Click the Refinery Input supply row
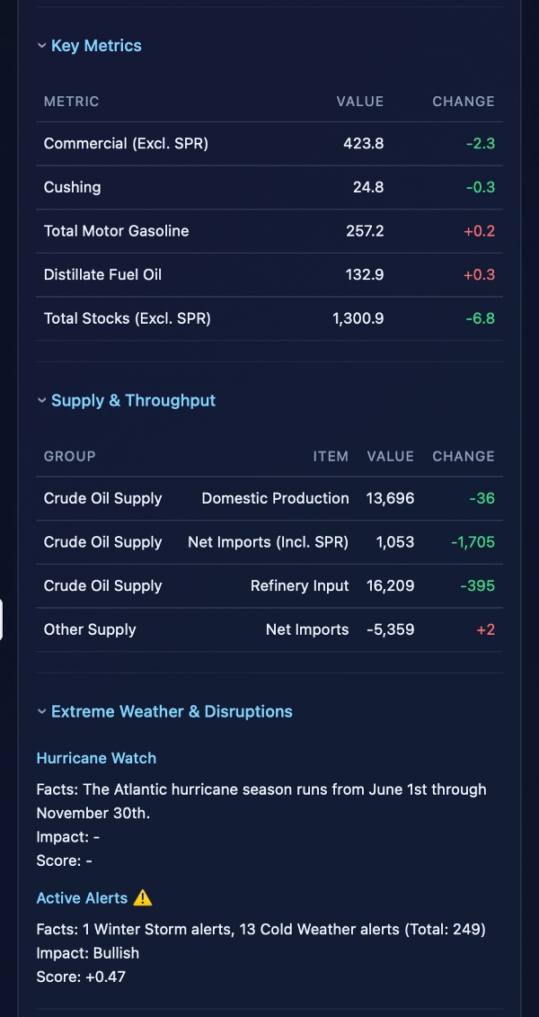Viewport: 539px width, 1017px height. [x=269, y=585]
